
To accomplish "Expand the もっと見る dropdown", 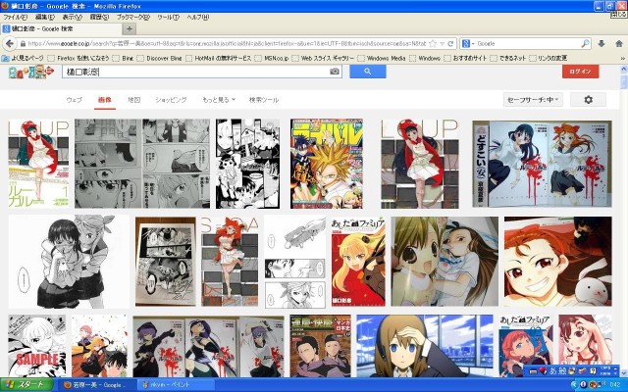I will tap(219, 100).
